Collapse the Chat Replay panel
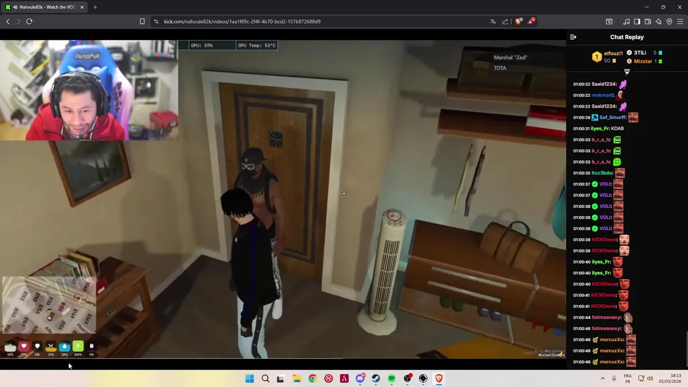The width and height of the screenshot is (688, 387). 573,37
